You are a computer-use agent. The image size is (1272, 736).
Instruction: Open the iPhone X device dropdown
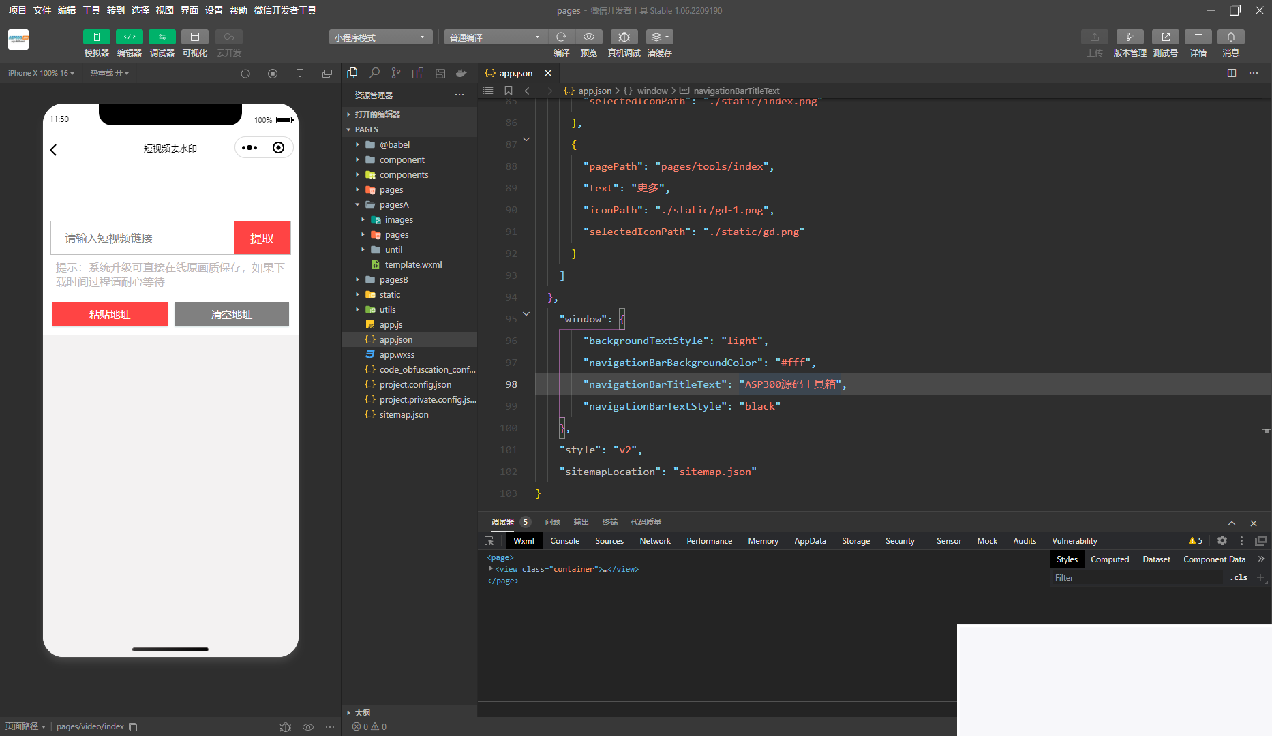click(x=41, y=73)
